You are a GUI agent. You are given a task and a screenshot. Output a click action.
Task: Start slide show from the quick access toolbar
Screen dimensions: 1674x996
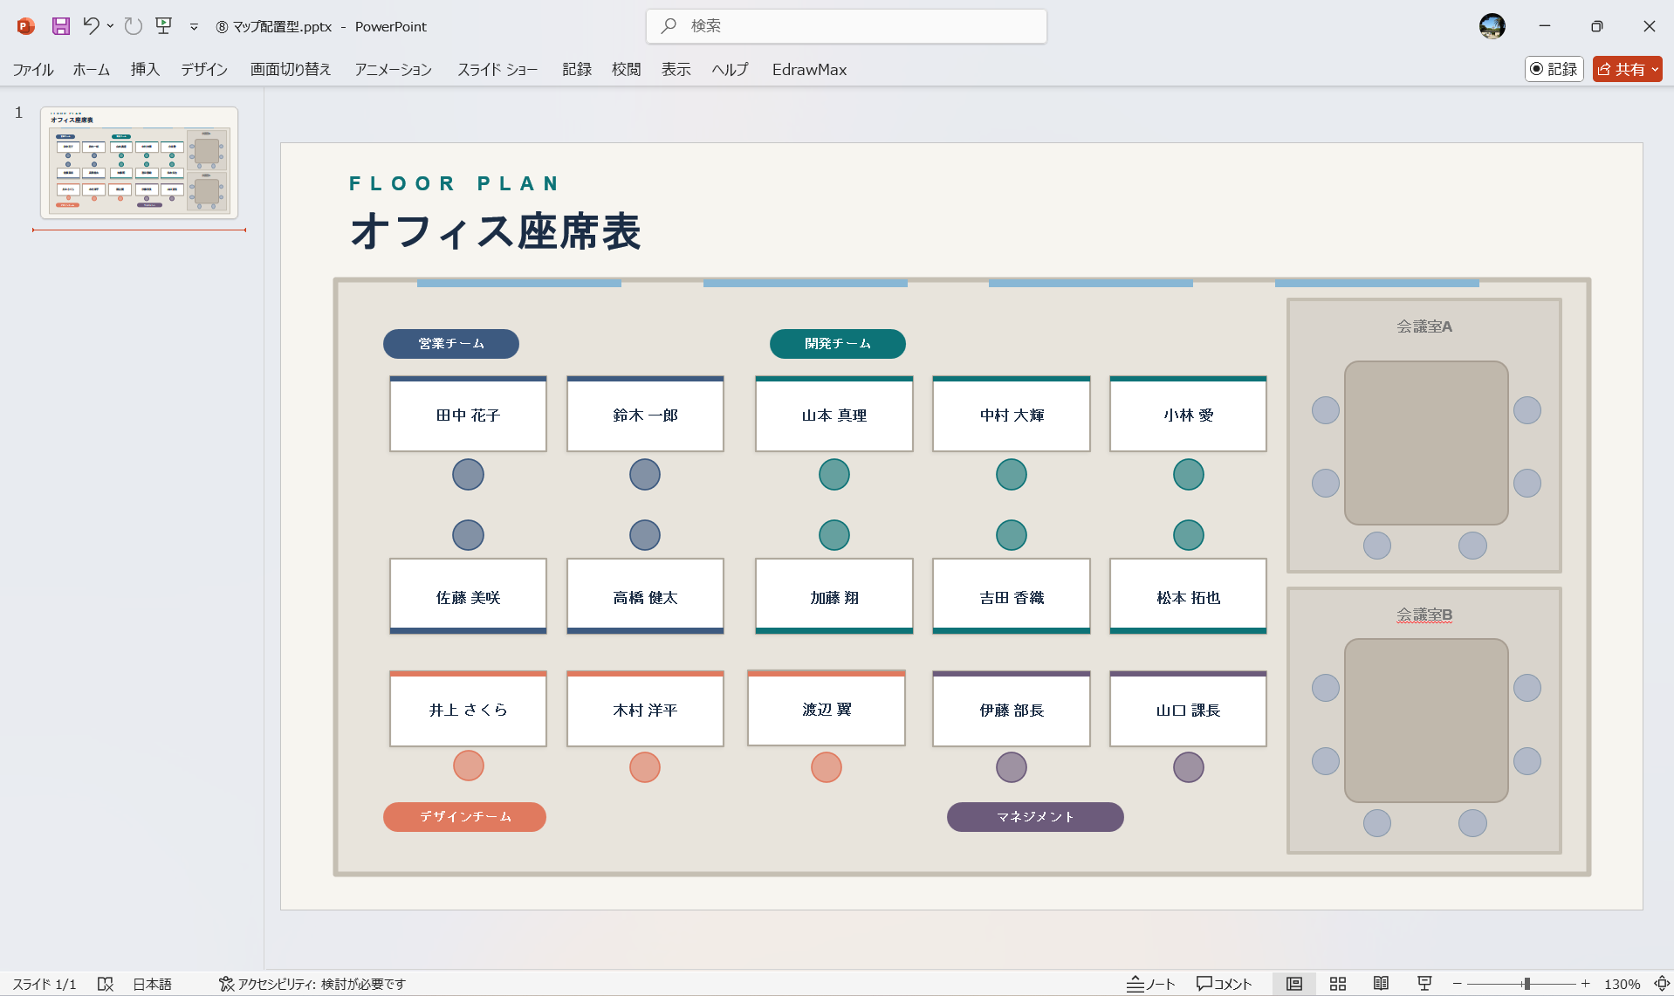pos(163,26)
